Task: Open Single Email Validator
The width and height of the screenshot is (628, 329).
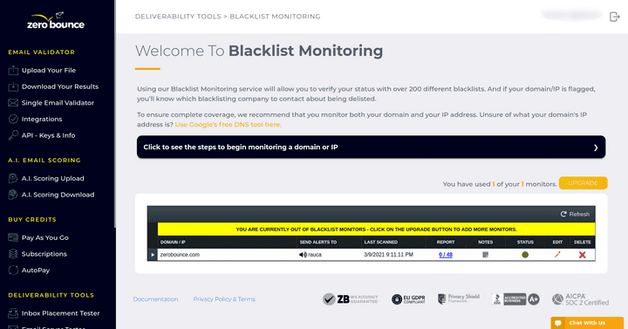Action: coord(58,103)
